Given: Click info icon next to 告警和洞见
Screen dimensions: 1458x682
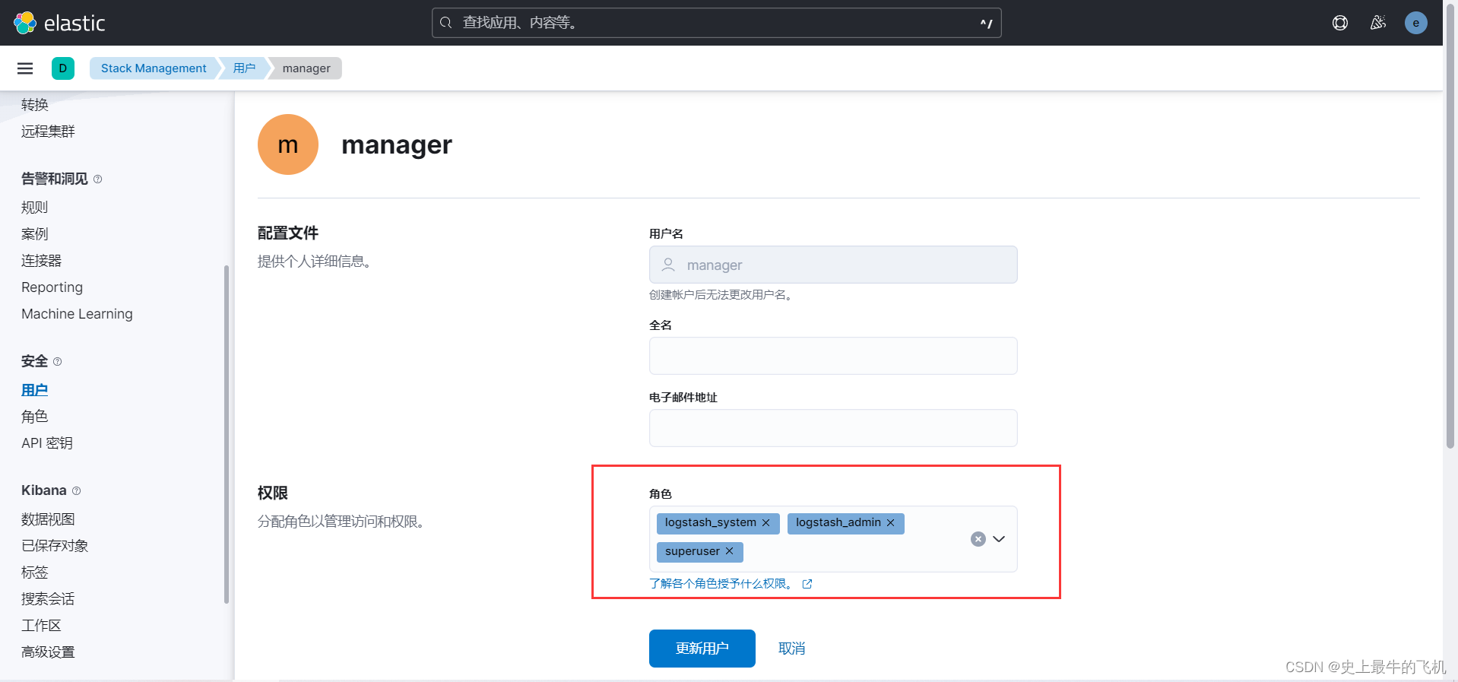Looking at the screenshot, I should click(x=97, y=179).
